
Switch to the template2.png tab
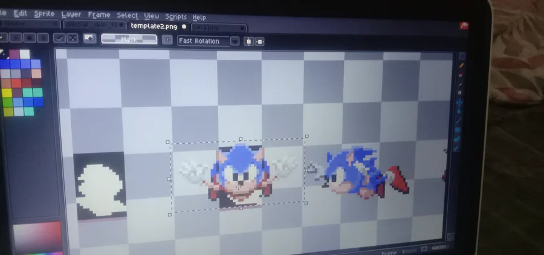158,26
